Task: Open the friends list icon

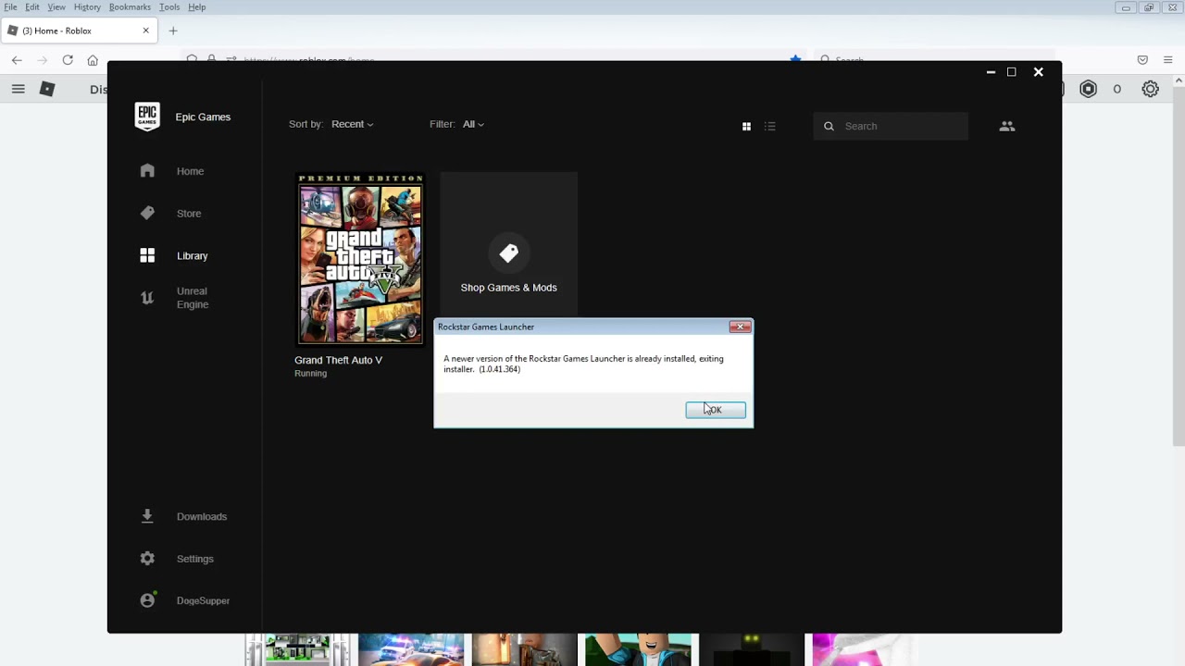Action: point(1007,126)
